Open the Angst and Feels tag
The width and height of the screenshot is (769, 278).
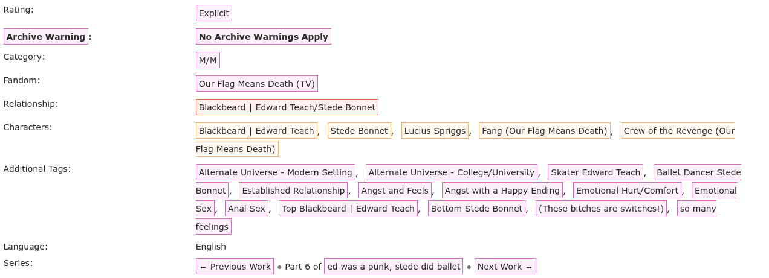(x=395, y=191)
